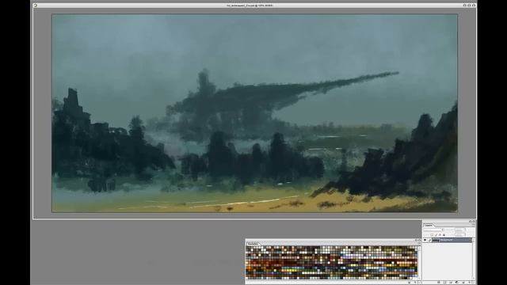507x285 pixels.
Task: Click the lock icon on Background layer
Action: click(x=470, y=240)
